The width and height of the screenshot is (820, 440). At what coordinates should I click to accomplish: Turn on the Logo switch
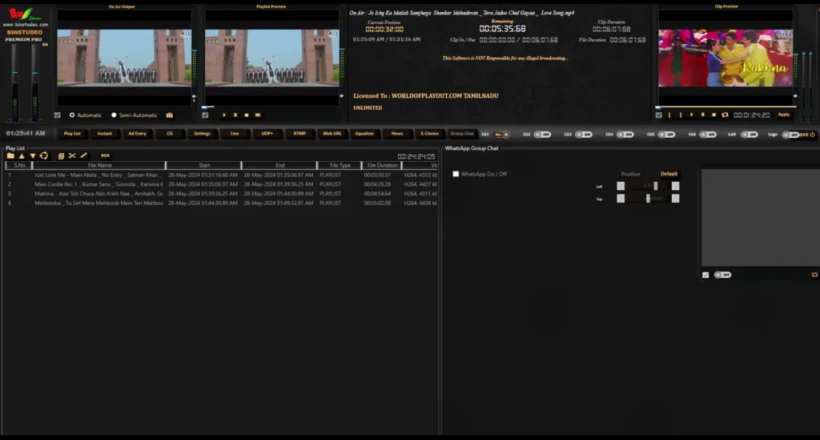coord(790,135)
